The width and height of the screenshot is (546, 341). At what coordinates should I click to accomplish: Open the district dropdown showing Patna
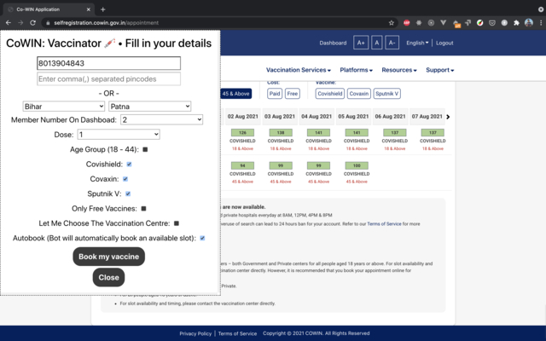pyautogui.click(x=150, y=106)
